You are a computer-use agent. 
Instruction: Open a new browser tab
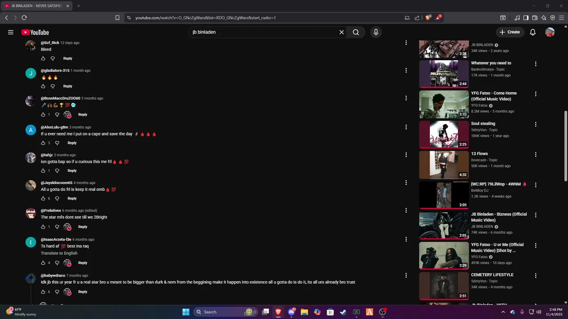[x=79, y=6]
